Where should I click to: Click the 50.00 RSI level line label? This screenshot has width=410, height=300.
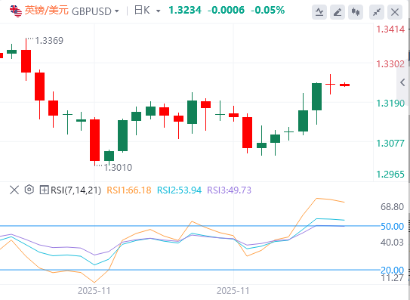[392, 226]
